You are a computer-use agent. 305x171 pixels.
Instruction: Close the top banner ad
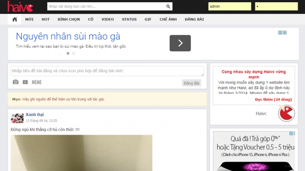[x=285, y=33]
